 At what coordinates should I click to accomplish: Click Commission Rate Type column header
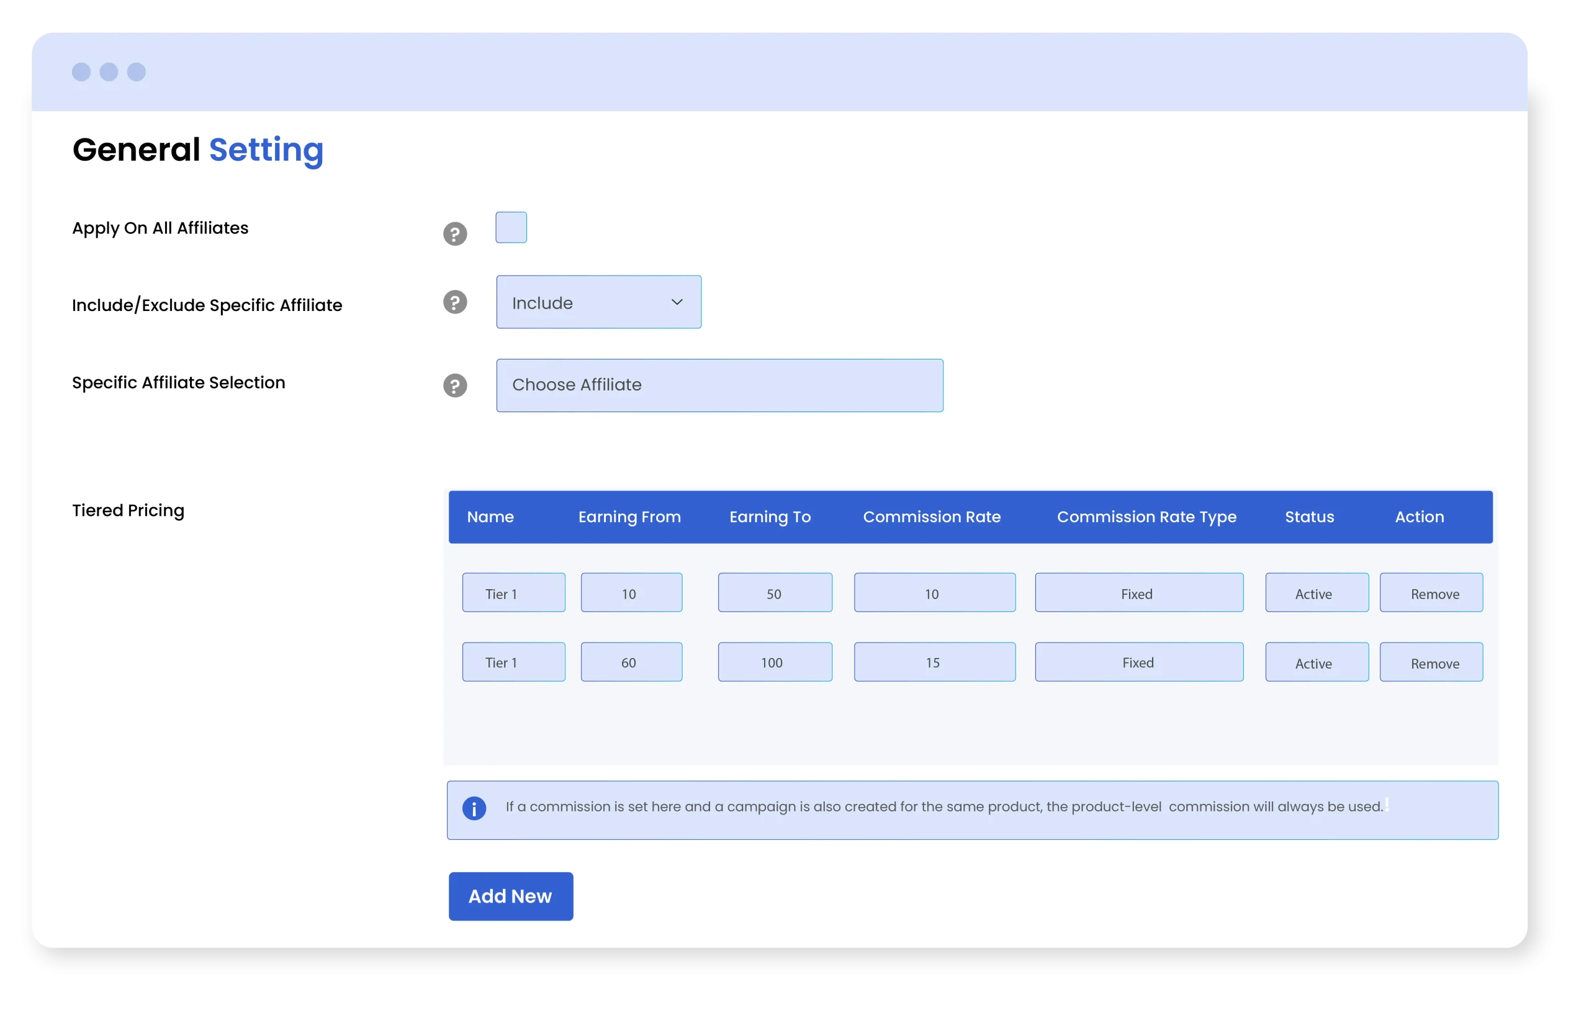click(x=1146, y=517)
